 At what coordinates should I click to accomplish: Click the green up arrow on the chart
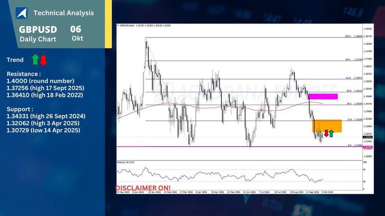pyautogui.click(x=331, y=133)
